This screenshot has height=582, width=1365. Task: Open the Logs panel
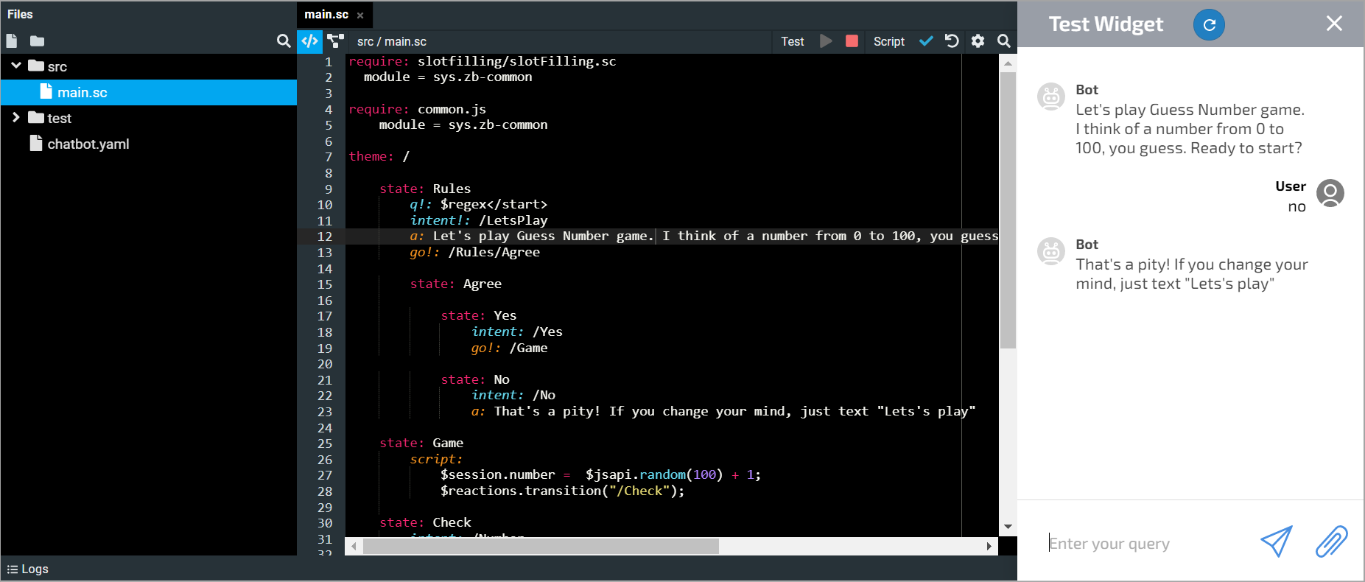(28, 569)
